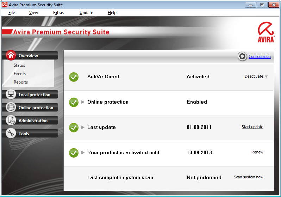The image size is (281, 197).
Task: Deactivate the AntiVir Guard
Action: pos(254,77)
